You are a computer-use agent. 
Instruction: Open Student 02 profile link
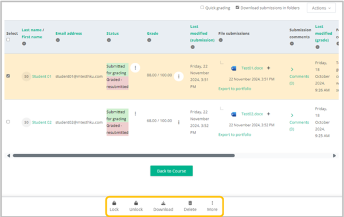pyautogui.click(x=42, y=122)
